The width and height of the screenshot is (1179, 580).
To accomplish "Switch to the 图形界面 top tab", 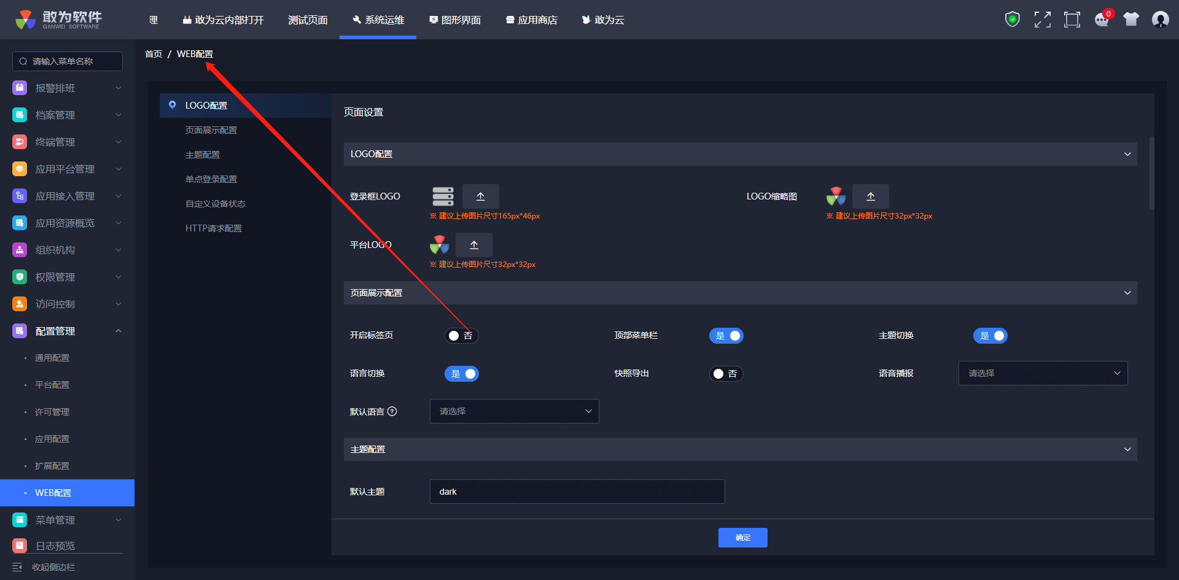I will (x=455, y=20).
